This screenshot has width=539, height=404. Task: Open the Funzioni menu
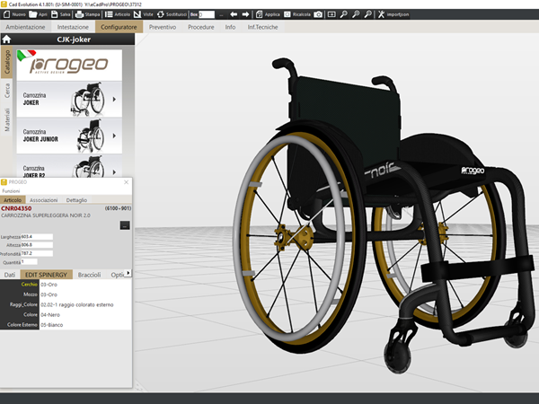tap(11, 190)
